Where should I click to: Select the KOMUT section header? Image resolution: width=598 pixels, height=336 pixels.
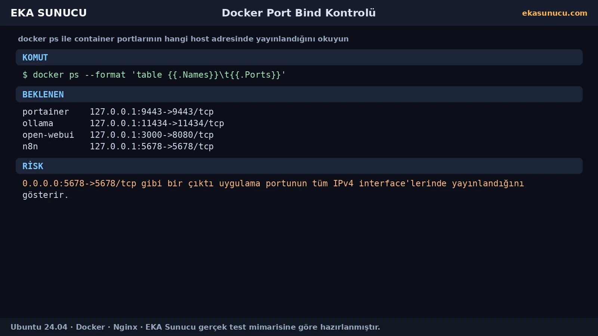[299, 57]
